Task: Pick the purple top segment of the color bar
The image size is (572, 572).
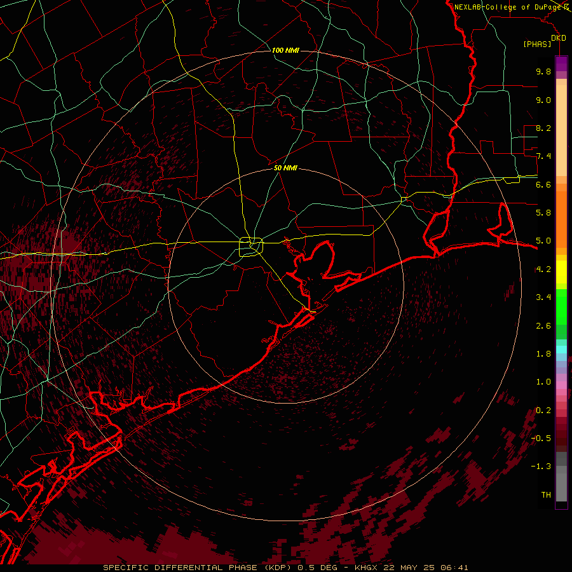Action: [x=561, y=64]
